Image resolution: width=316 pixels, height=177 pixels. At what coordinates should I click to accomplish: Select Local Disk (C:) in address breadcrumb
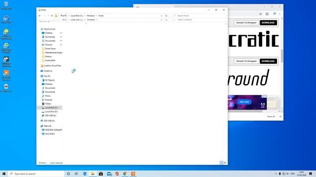(77, 16)
